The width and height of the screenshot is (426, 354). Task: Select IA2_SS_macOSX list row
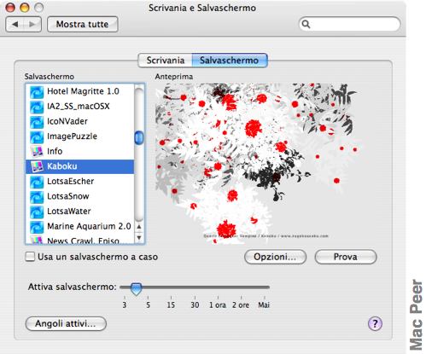click(x=79, y=107)
